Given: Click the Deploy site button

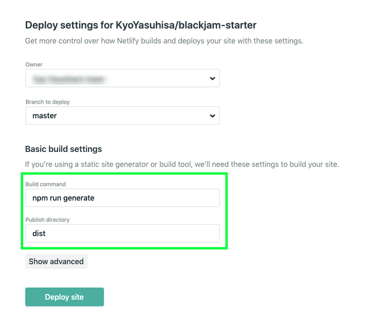Looking at the screenshot, I should (x=64, y=296).
